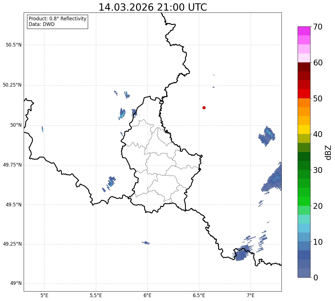Click the 60 colorbar tick label

point(318,63)
